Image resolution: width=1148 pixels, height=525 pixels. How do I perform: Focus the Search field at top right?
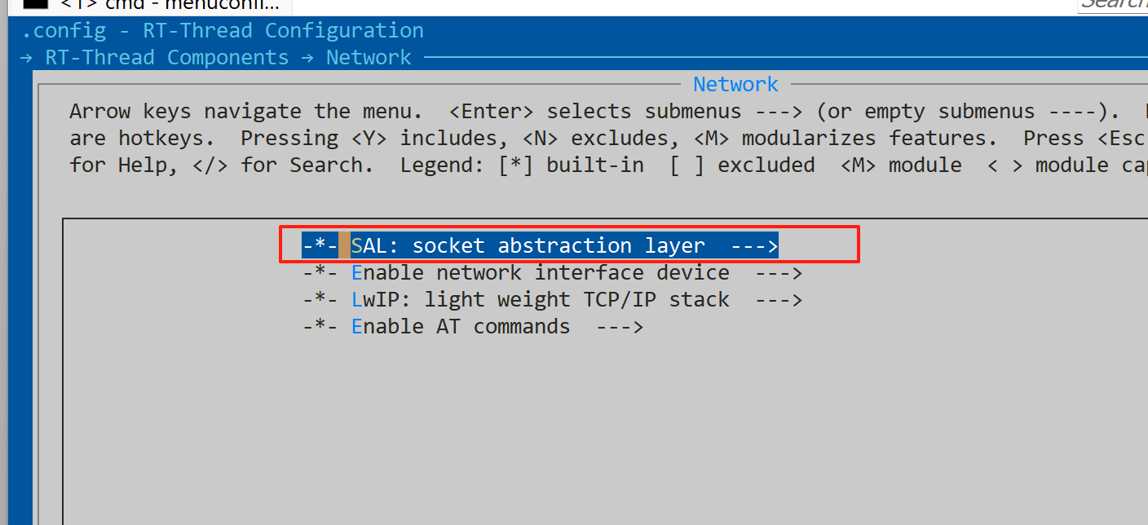(x=1112, y=5)
